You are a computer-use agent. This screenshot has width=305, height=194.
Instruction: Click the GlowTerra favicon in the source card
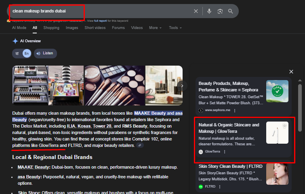click(x=201, y=152)
